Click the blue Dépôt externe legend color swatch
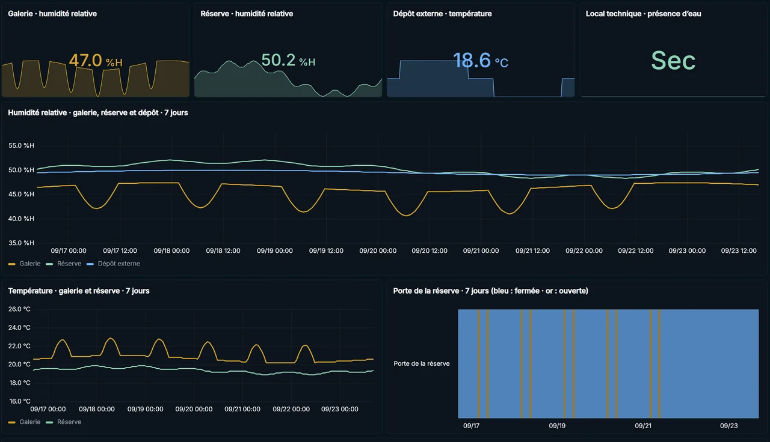 point(90,264)
